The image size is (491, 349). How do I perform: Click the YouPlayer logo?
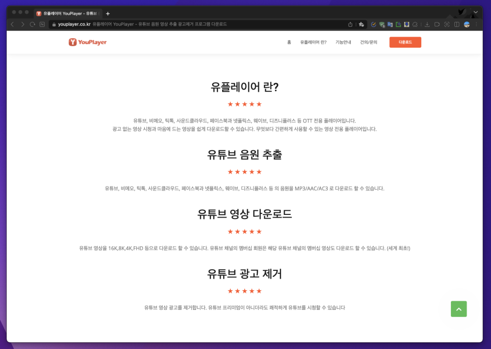coord(87,42)
